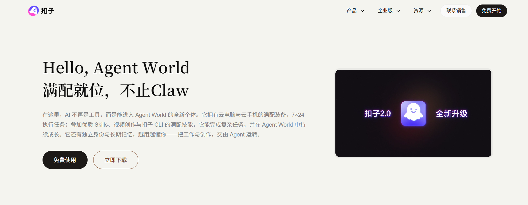Open the 扣子2.0 全新升级 promo banner

pos(413,113)
